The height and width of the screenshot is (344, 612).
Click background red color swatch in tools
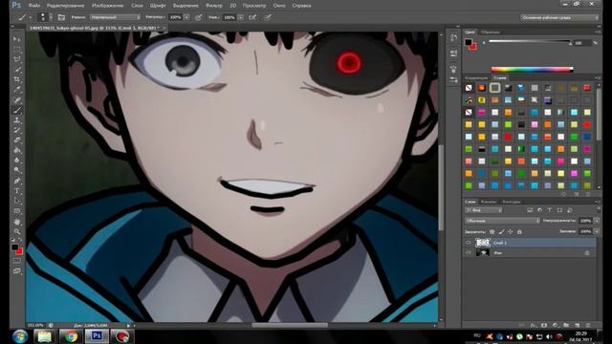point(20,252)
